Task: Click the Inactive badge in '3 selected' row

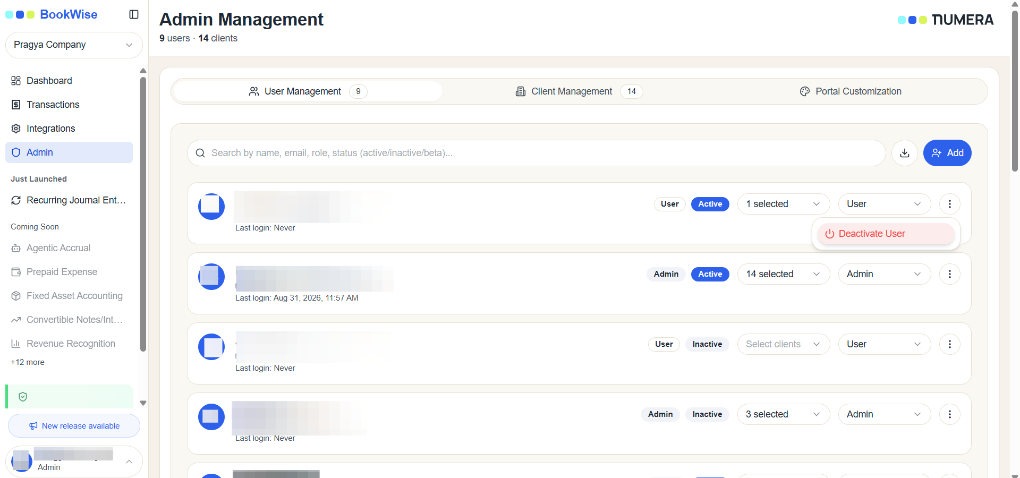Action: (x=707, y=414)
